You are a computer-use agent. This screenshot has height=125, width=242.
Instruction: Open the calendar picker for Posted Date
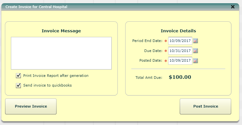coord(196,61)
